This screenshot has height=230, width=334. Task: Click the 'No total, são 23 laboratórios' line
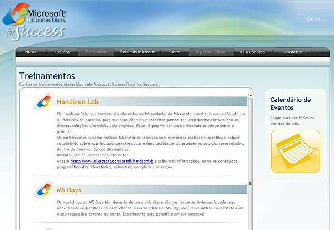[x=93, y=155]
